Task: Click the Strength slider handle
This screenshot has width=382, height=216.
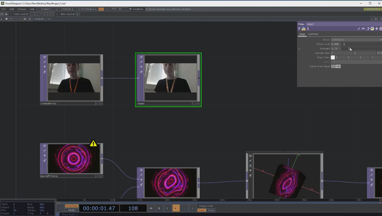Action: tap(349, 49)
